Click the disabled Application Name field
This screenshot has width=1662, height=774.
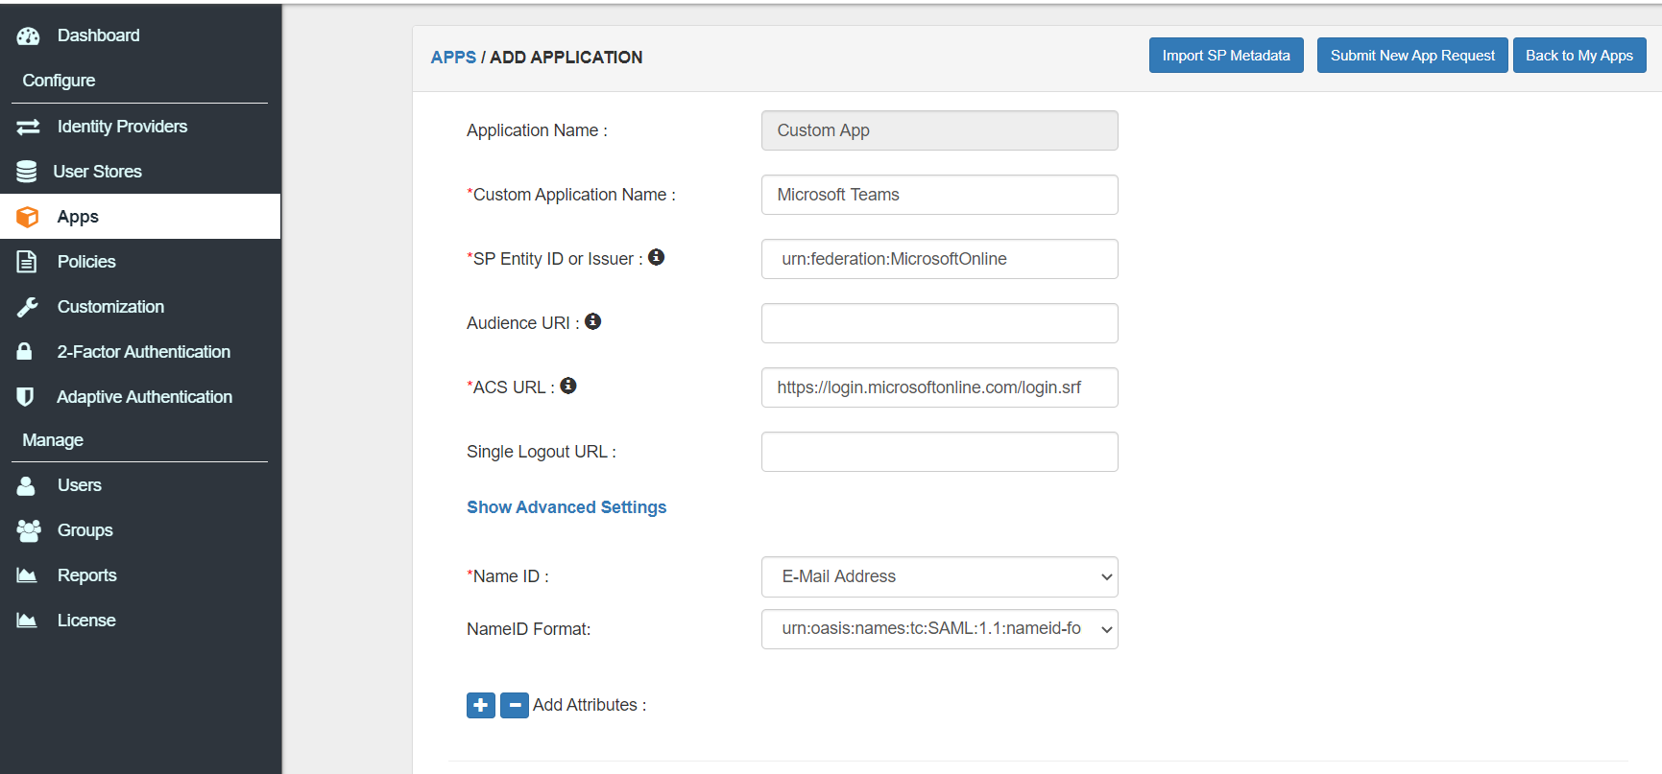click(940, 130)
